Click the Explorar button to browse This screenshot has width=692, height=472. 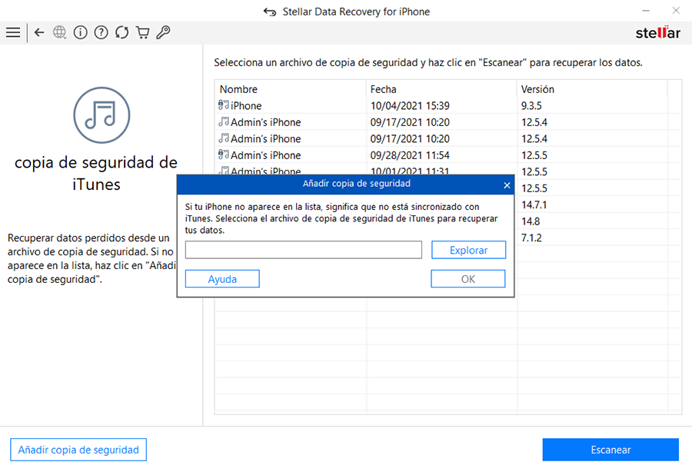pyautogui.click(x=468, y=250)
